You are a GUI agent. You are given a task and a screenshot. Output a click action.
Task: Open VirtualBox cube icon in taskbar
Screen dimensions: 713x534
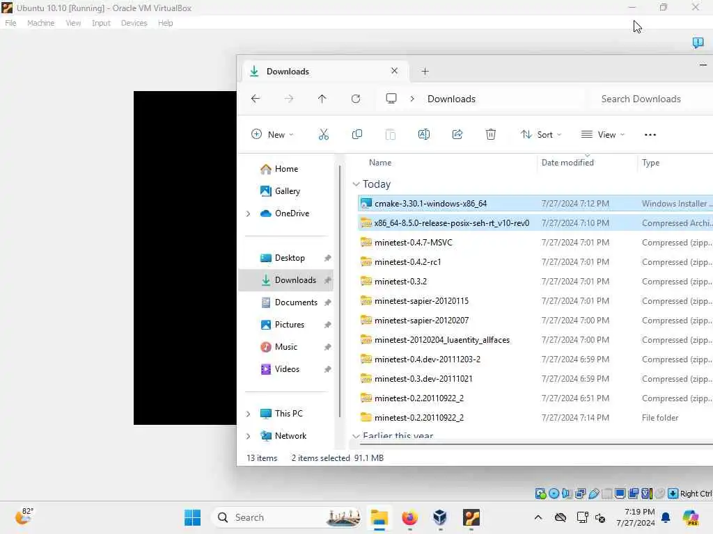440,517
